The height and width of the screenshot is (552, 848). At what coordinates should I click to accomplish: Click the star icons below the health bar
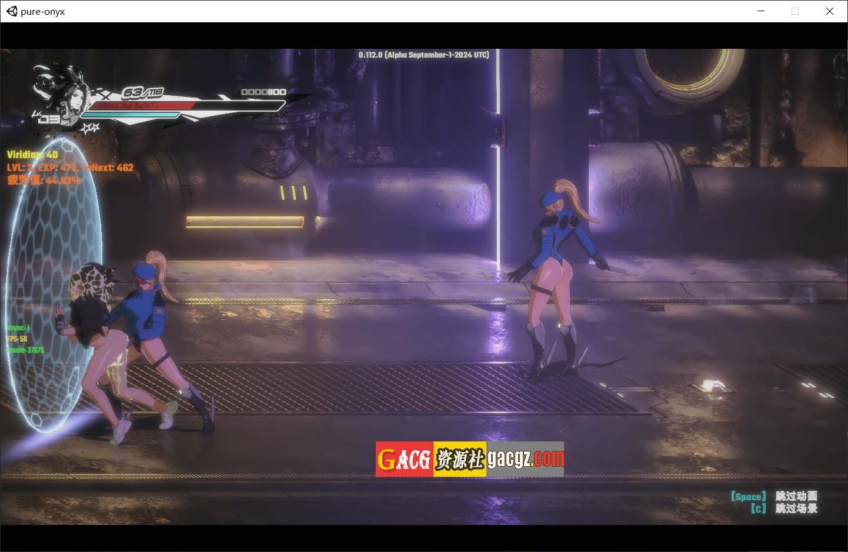[91, 127]
